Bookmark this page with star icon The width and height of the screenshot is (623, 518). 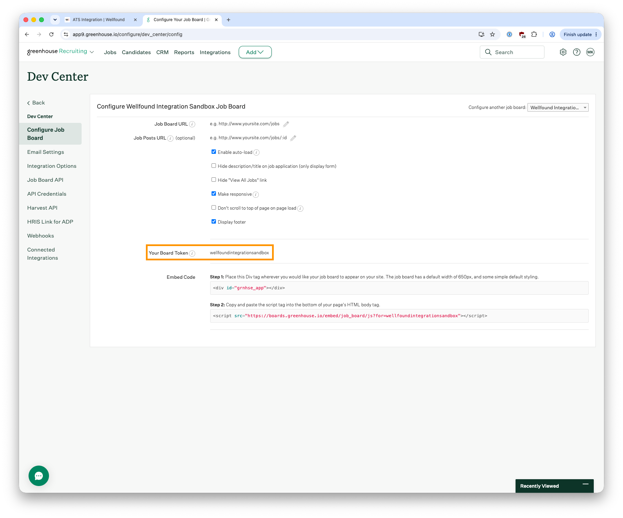click(x=492, y=34)
